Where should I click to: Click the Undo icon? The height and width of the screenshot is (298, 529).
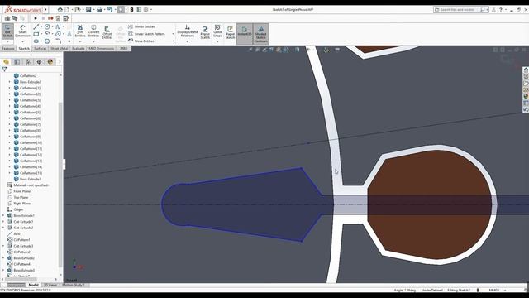click(x=110, y=10)
